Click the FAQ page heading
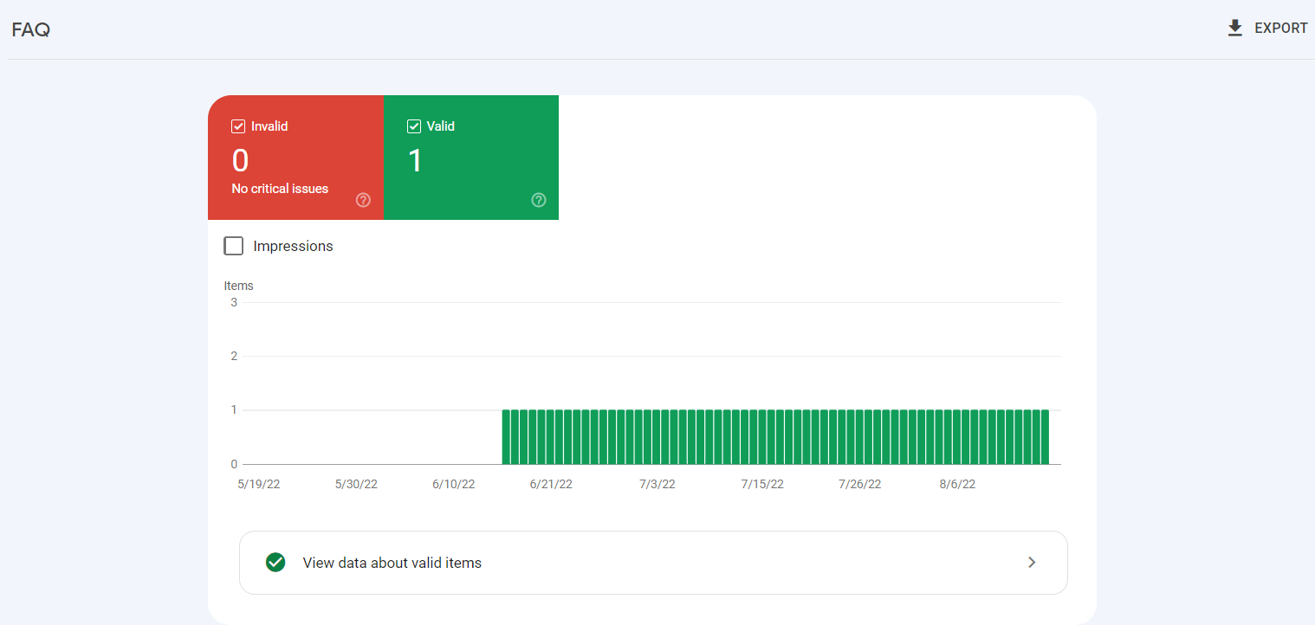Image resolution: width=1315 pixels, height=625 pixels. coord(31,29)
